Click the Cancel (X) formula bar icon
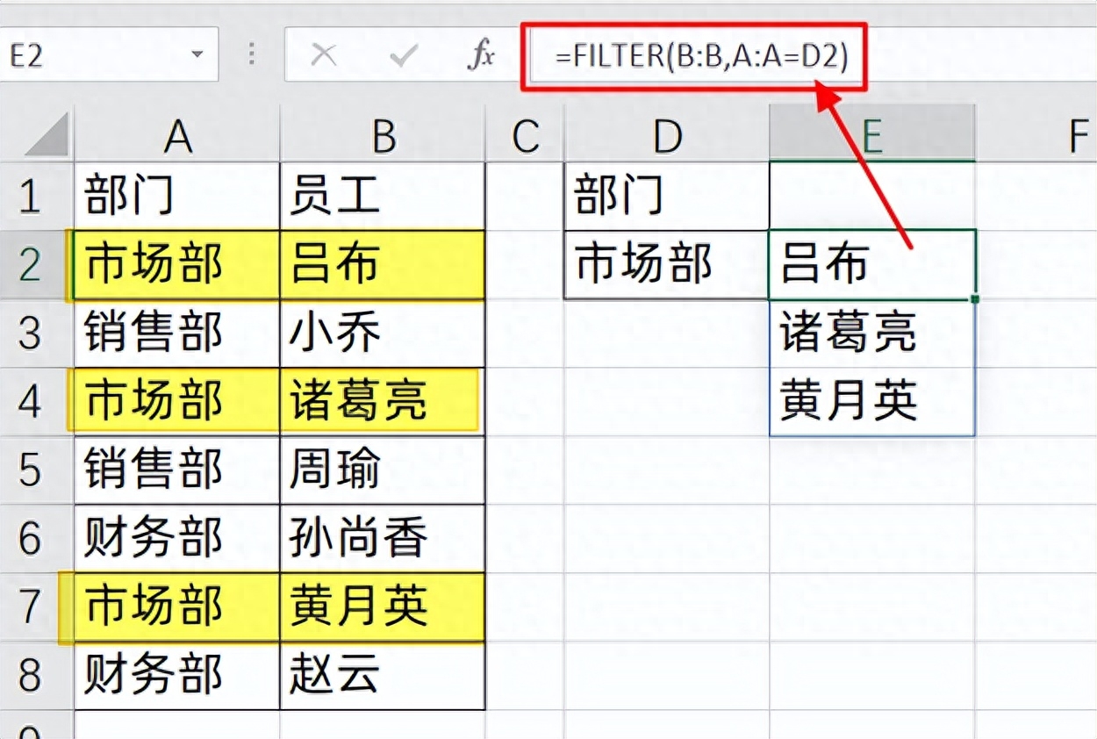1097x739 pixels. pos(324,56)
